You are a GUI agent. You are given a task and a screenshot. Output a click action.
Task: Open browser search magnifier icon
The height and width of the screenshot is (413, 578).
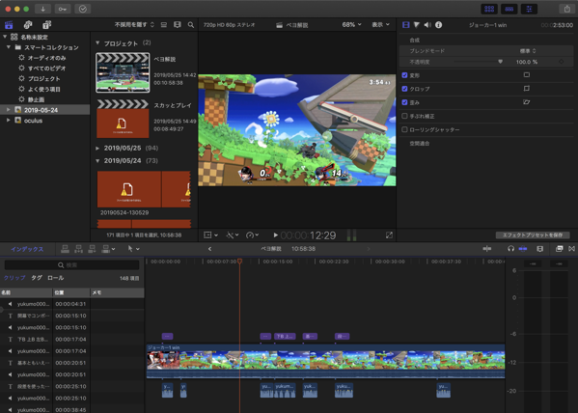pos(191,25)
